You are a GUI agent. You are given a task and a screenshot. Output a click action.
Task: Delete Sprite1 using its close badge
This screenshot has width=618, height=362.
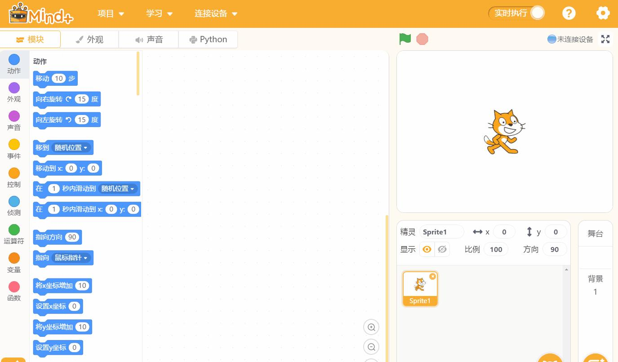click(x=432, y=276)
